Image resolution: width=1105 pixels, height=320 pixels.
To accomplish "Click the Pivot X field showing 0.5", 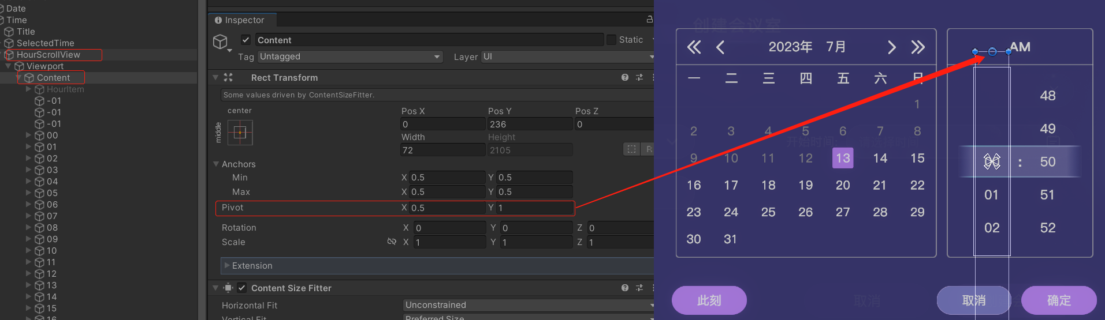I will pos(448,208).
